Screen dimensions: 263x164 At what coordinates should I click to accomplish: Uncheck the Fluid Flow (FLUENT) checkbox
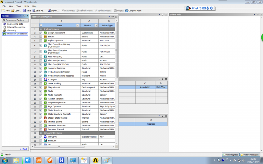41,61
